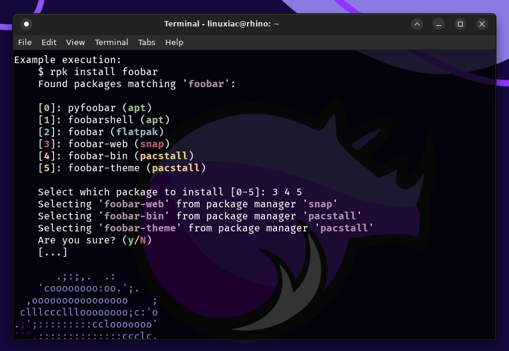The height and width of the screenshot is (351, 509).
Task: Click the "Selecting 'foobar-web'" output line
Action: 187,204
